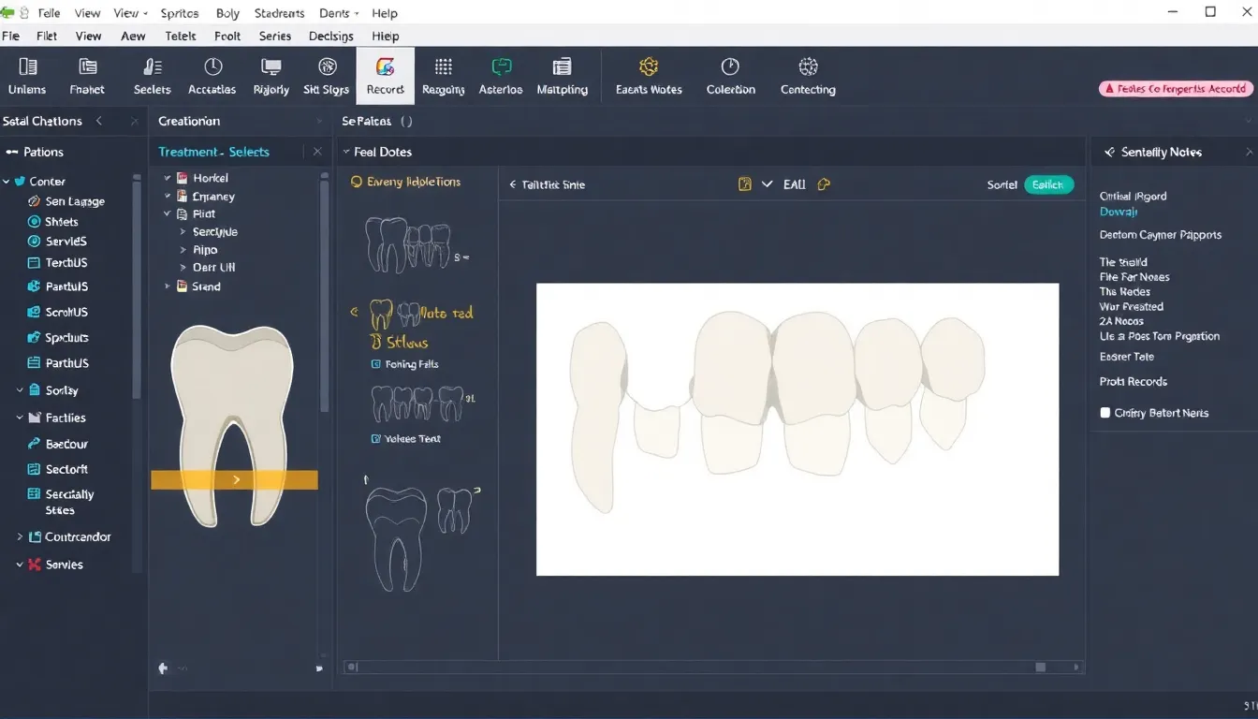Click the orange progress bar over the tooth illustration

(235, 478)
